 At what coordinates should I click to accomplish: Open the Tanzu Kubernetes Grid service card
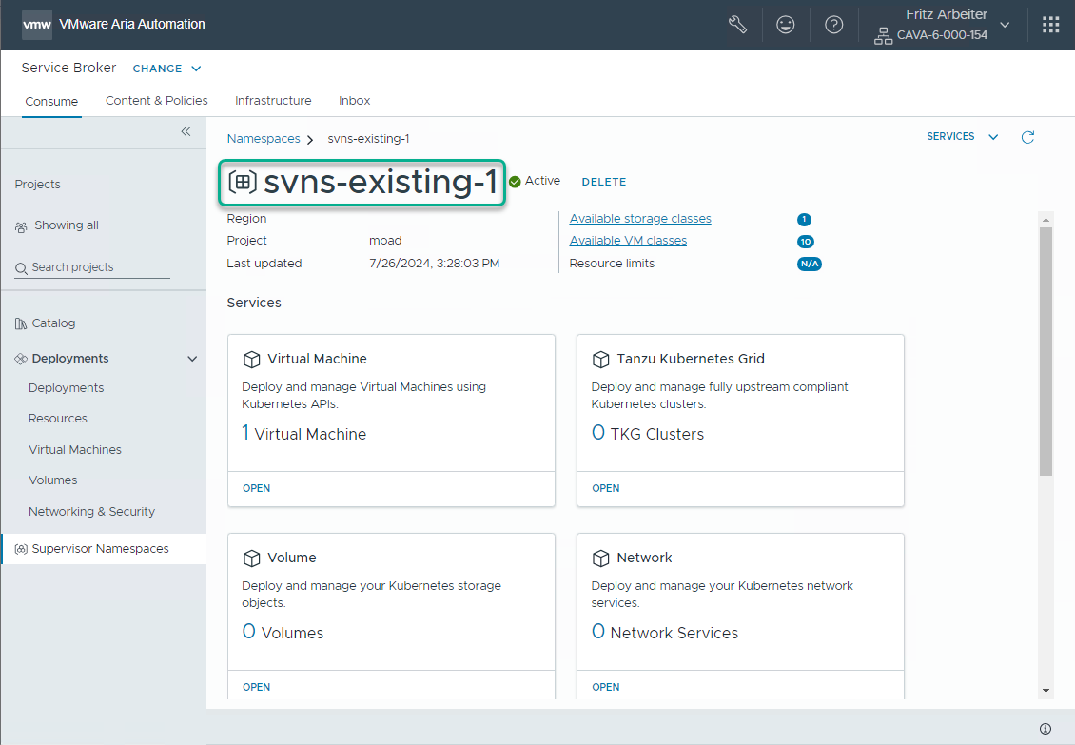coord(605,488)
